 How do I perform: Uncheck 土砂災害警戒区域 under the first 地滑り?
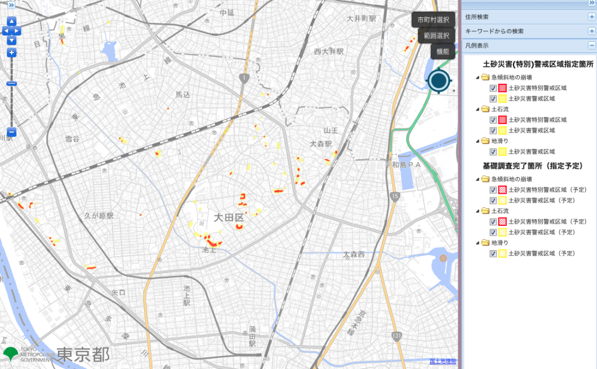[x=493, y=152]
